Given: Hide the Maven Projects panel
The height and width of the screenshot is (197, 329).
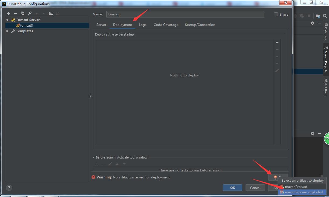Looking at the screenshot, I should [319, 23].
